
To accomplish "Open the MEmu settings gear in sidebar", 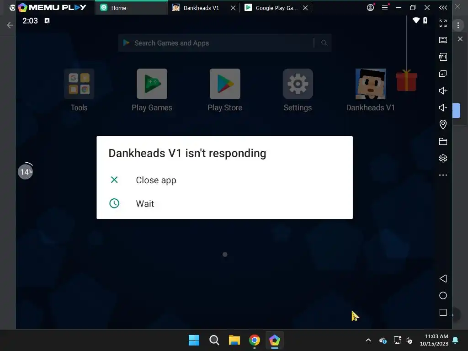I will click(443, 158).
